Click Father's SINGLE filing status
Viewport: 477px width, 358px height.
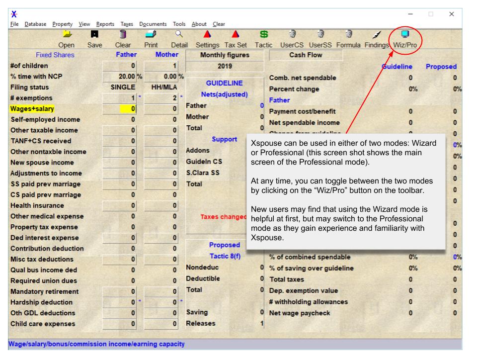pos(123,88)
